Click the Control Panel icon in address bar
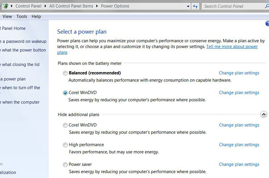Image resolution: width=269 pixels, height=178 pixels. pyautogui.click(x=5, y=6)
